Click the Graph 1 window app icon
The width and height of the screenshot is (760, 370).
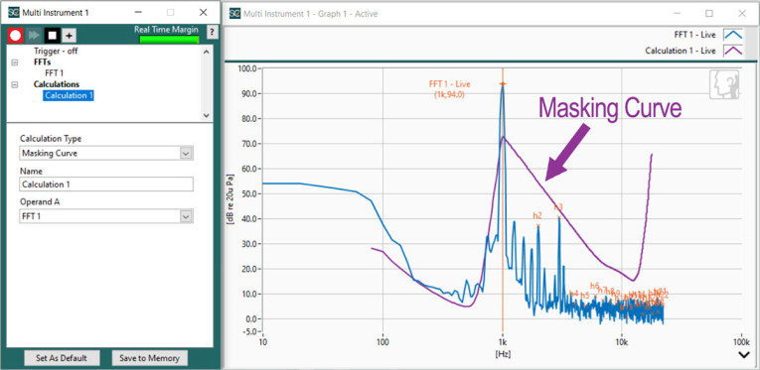coord(235,13)
